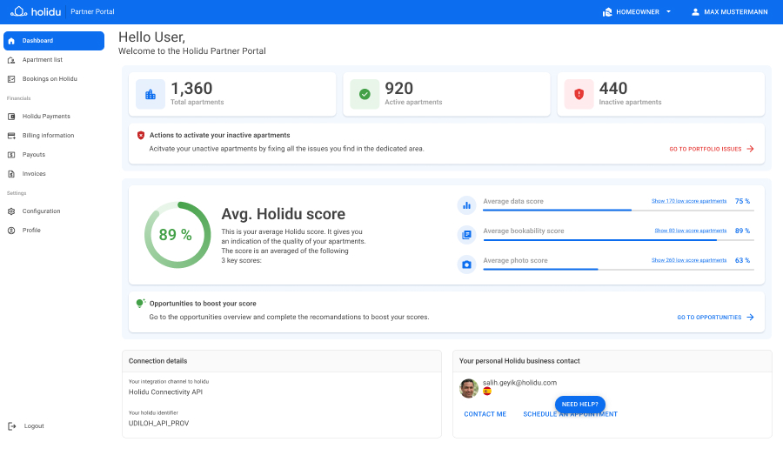Viewport: 783px width, 462px height.
Task: Click the Invoices document icon
Action: (11, 174)
